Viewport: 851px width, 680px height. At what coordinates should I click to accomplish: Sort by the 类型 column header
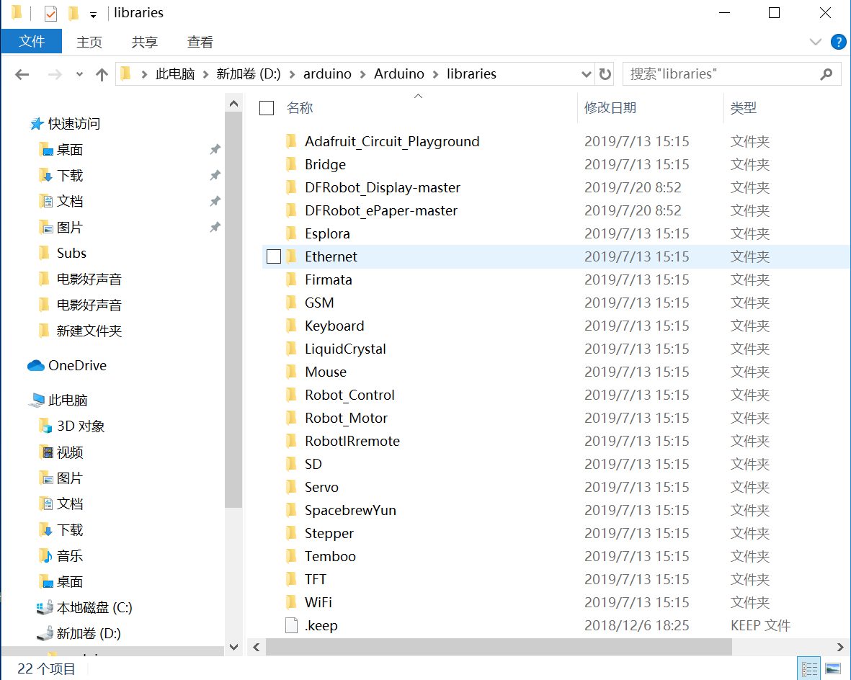pos(743,108)
